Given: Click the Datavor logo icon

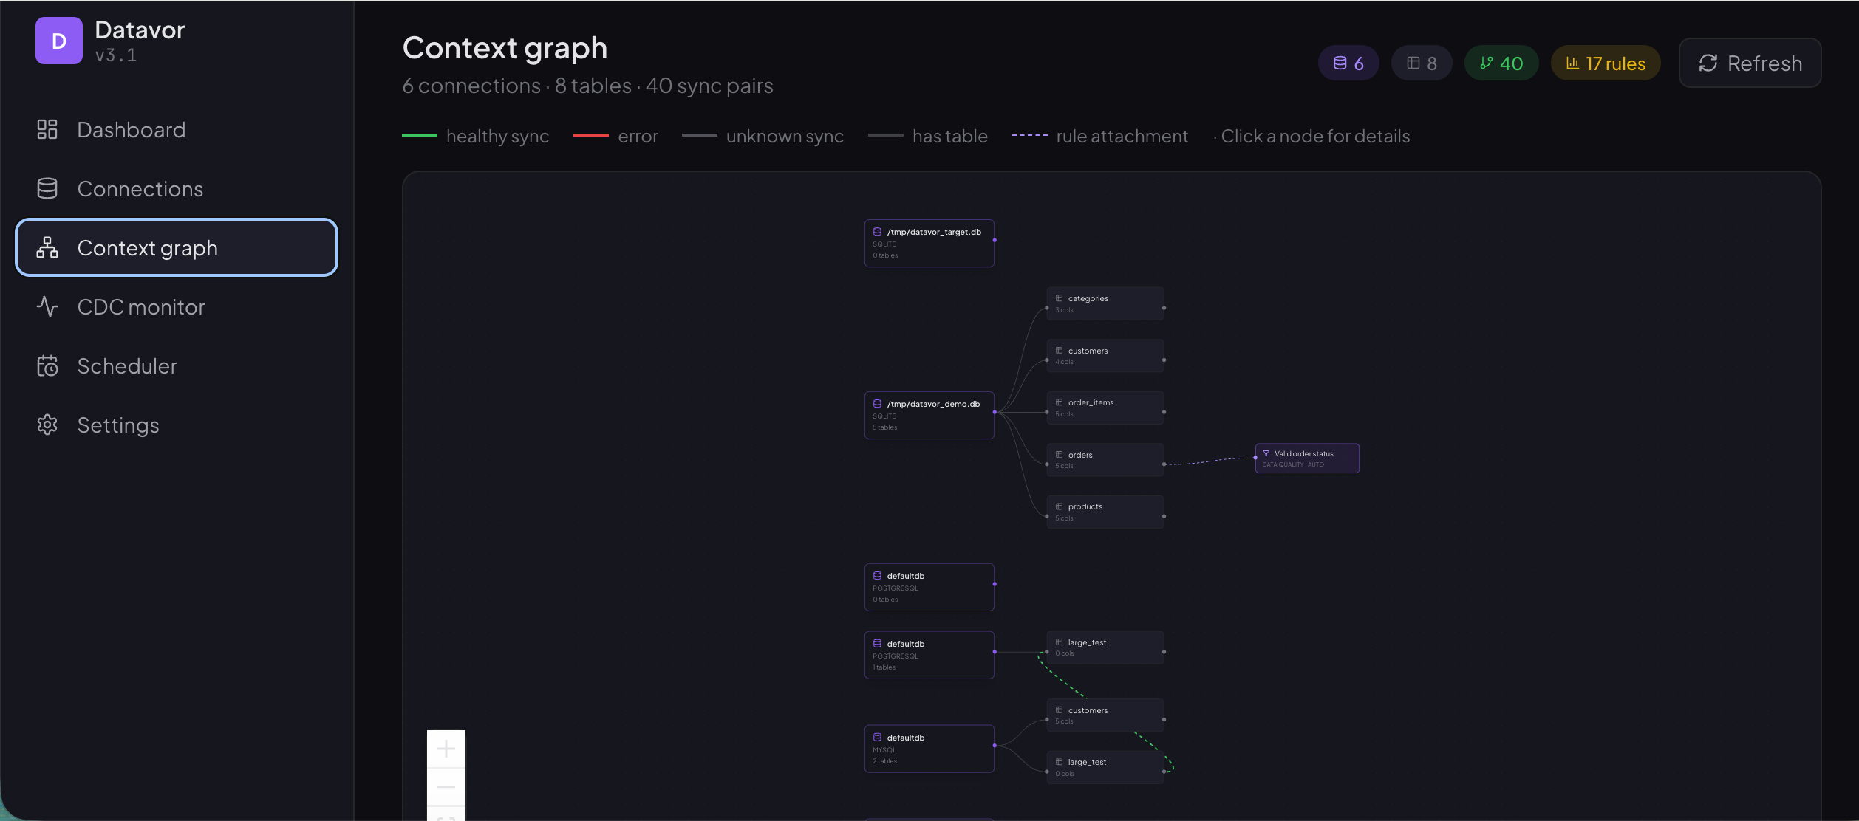Looking at the screenshot, I should pyautogui.click(x=59, y=41).
